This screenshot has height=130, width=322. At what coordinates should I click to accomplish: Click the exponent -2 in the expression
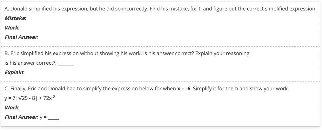53,96
